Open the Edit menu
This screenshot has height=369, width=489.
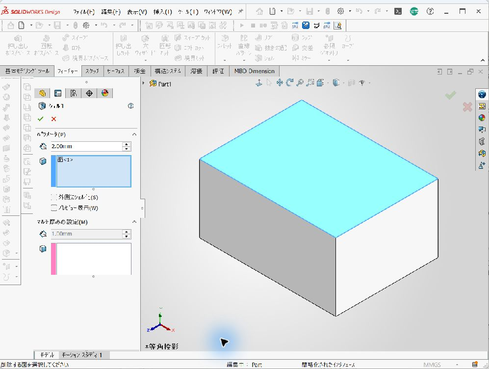(111, 12)
